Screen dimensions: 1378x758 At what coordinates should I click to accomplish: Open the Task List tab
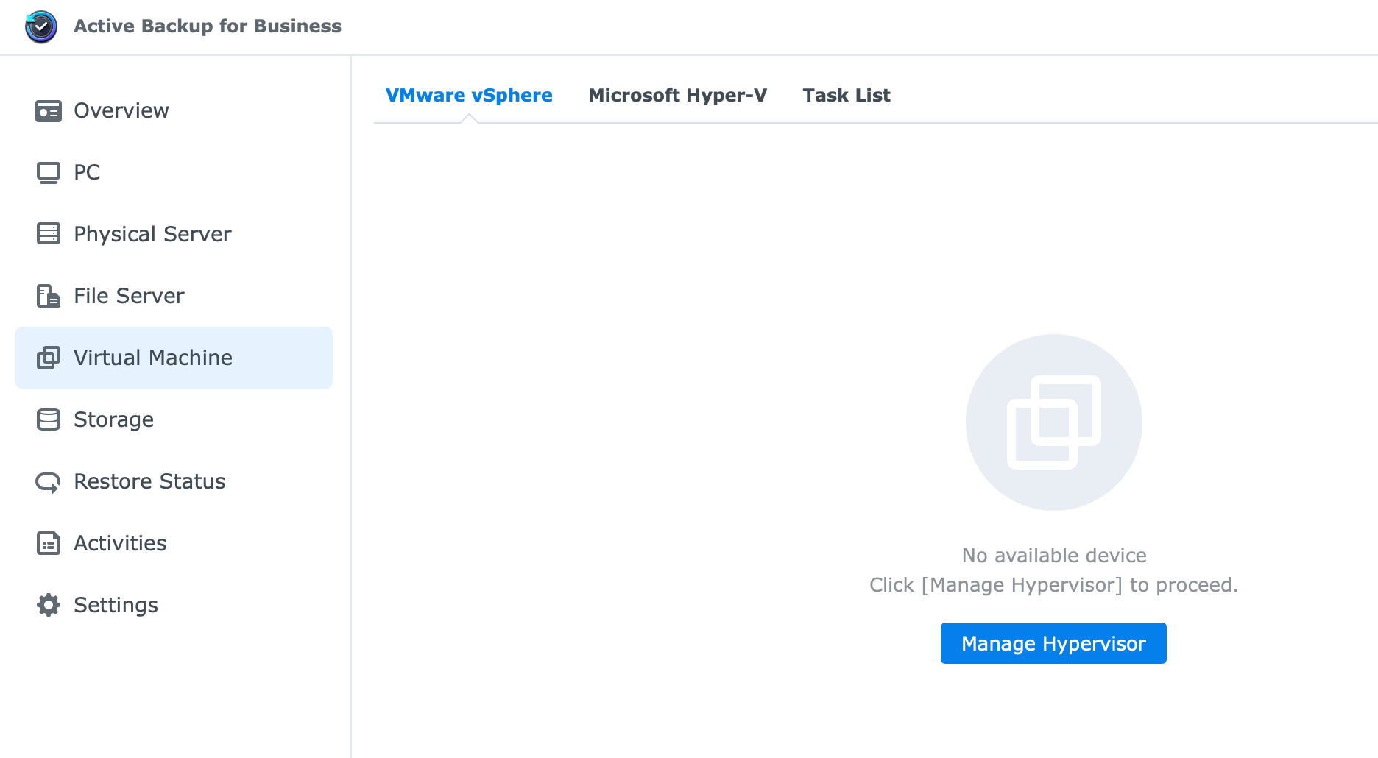coord(847,96)
